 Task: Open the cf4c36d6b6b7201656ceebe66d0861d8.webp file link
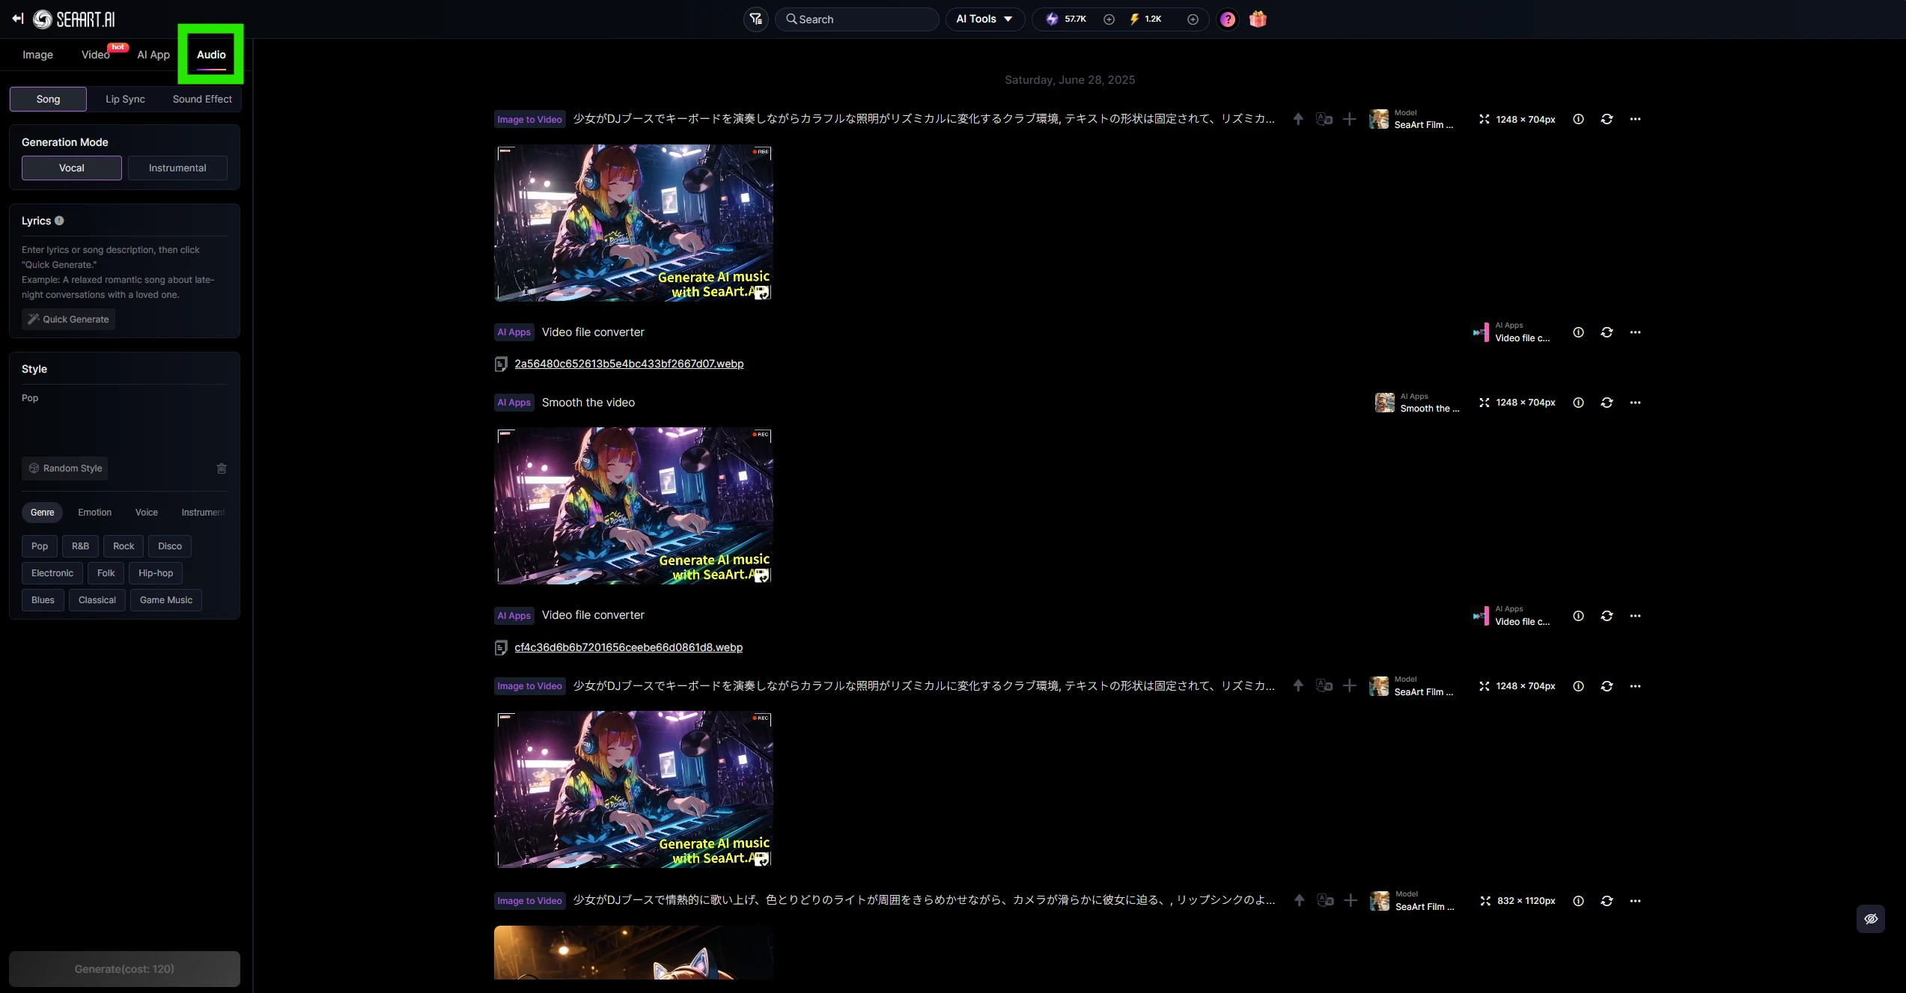tap(628, 647)
